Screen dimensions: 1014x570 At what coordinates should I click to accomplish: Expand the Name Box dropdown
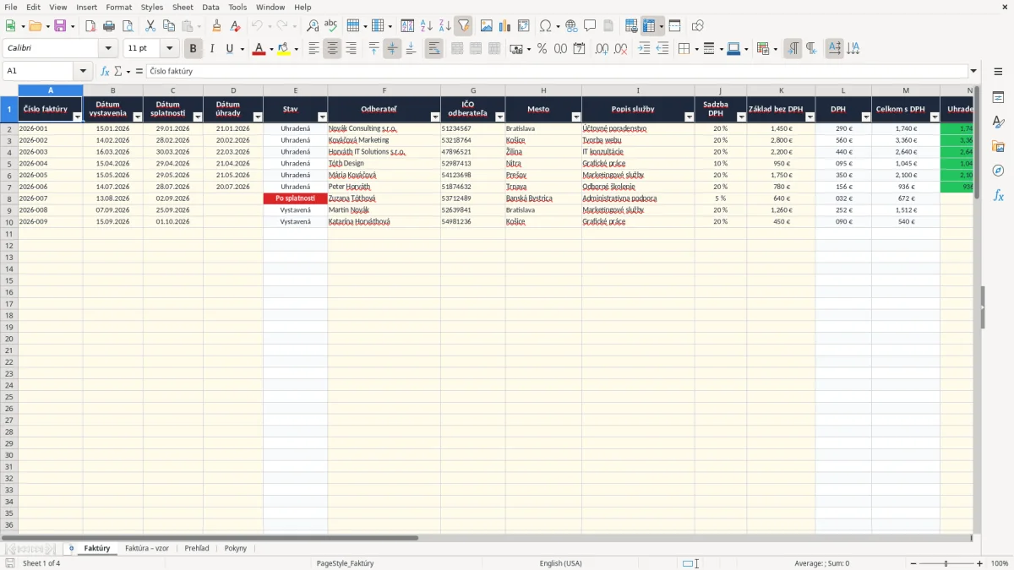(83, 72)
